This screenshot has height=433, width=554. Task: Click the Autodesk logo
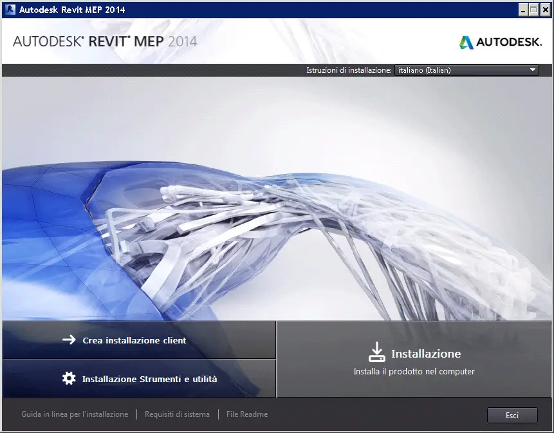click(501, 42)
